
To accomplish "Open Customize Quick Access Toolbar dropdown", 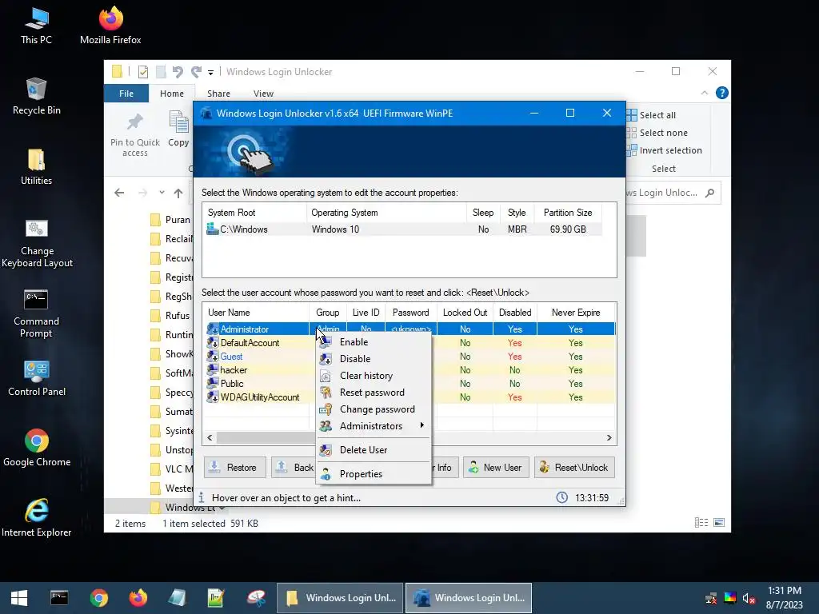I will tap(210, 72).
